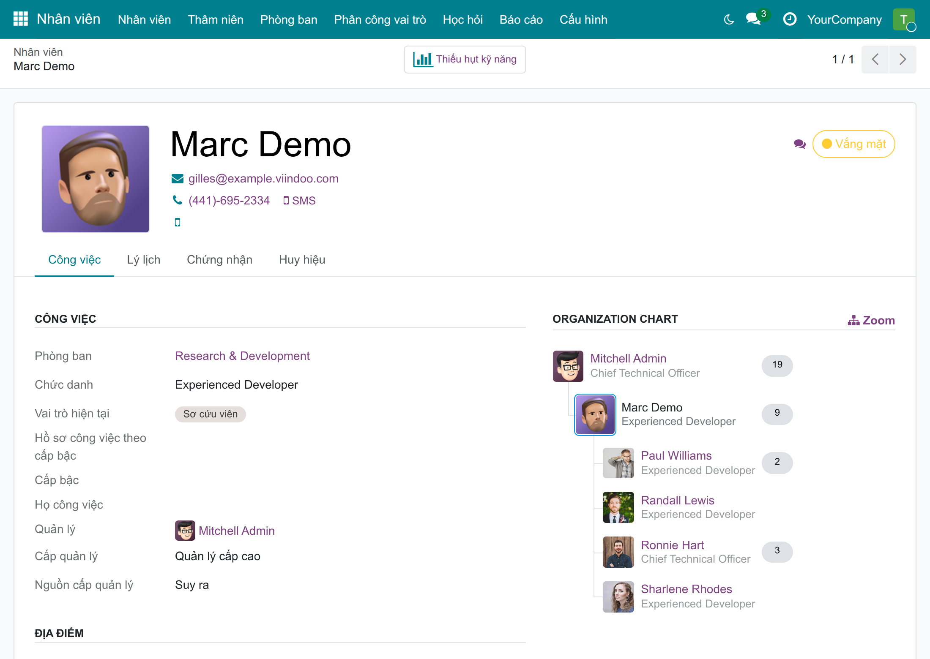Open Báo cáo menu
930x659 pixels.
point(521,19)
